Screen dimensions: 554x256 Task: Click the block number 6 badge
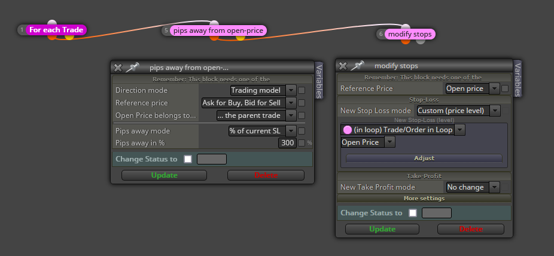coord(381,34)
